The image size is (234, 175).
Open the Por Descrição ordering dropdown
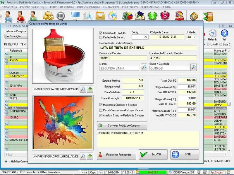pos(16,36)
